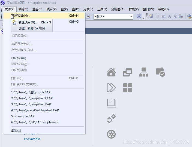Click the Enterprise Architect logo in title bar
The image size is (192, 147).
[x=3, y=2]
